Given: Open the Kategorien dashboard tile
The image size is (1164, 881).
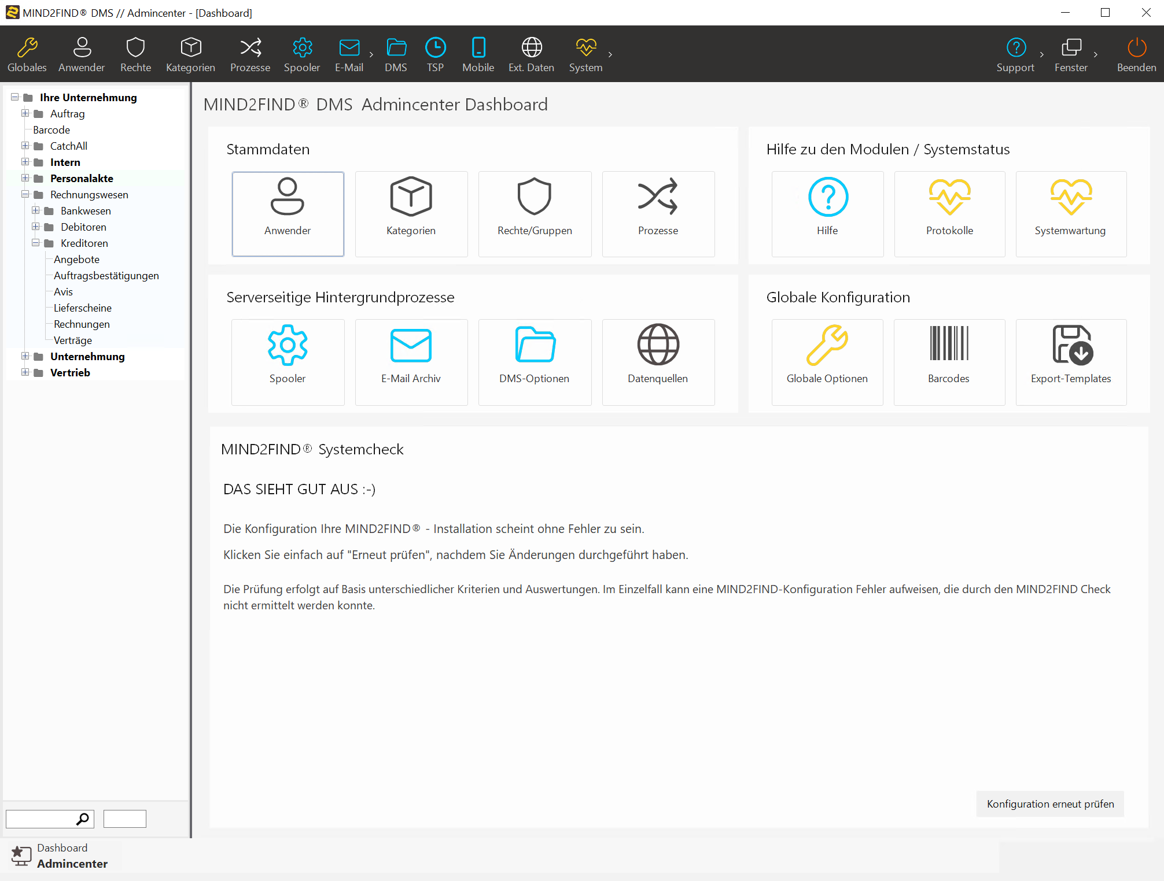Looking at the screenshot, I should pyautogui.click(x=411, y=214).
